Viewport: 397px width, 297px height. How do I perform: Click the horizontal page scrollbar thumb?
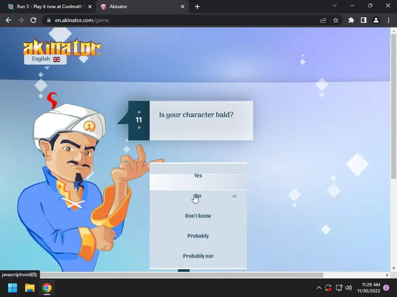pyautogui.click(x=181, y=275)
